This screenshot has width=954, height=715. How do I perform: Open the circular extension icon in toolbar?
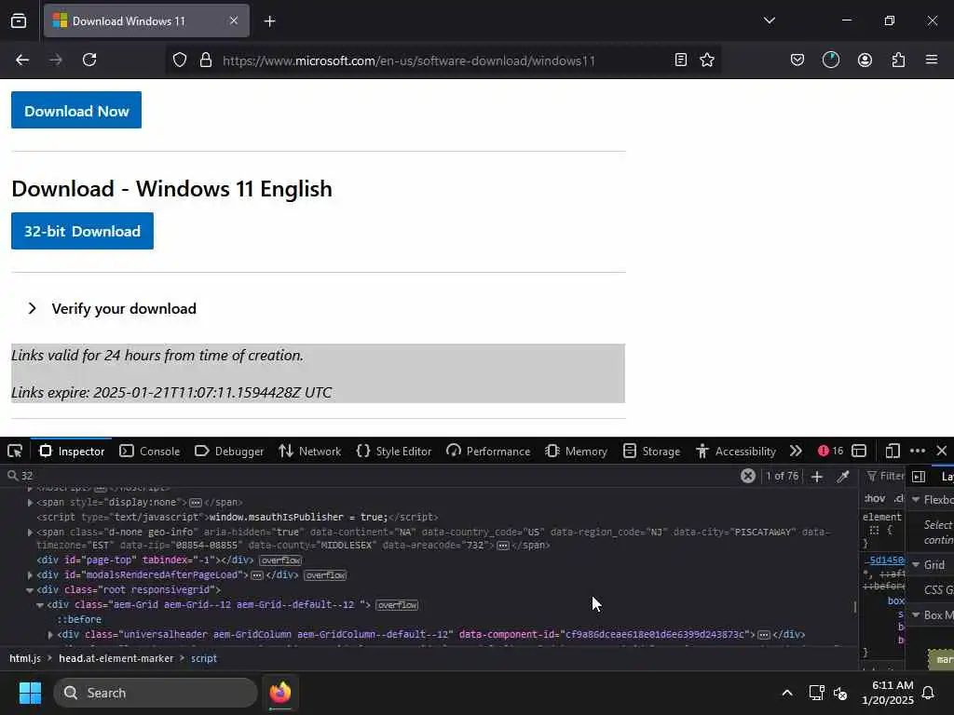click(830, 60)
